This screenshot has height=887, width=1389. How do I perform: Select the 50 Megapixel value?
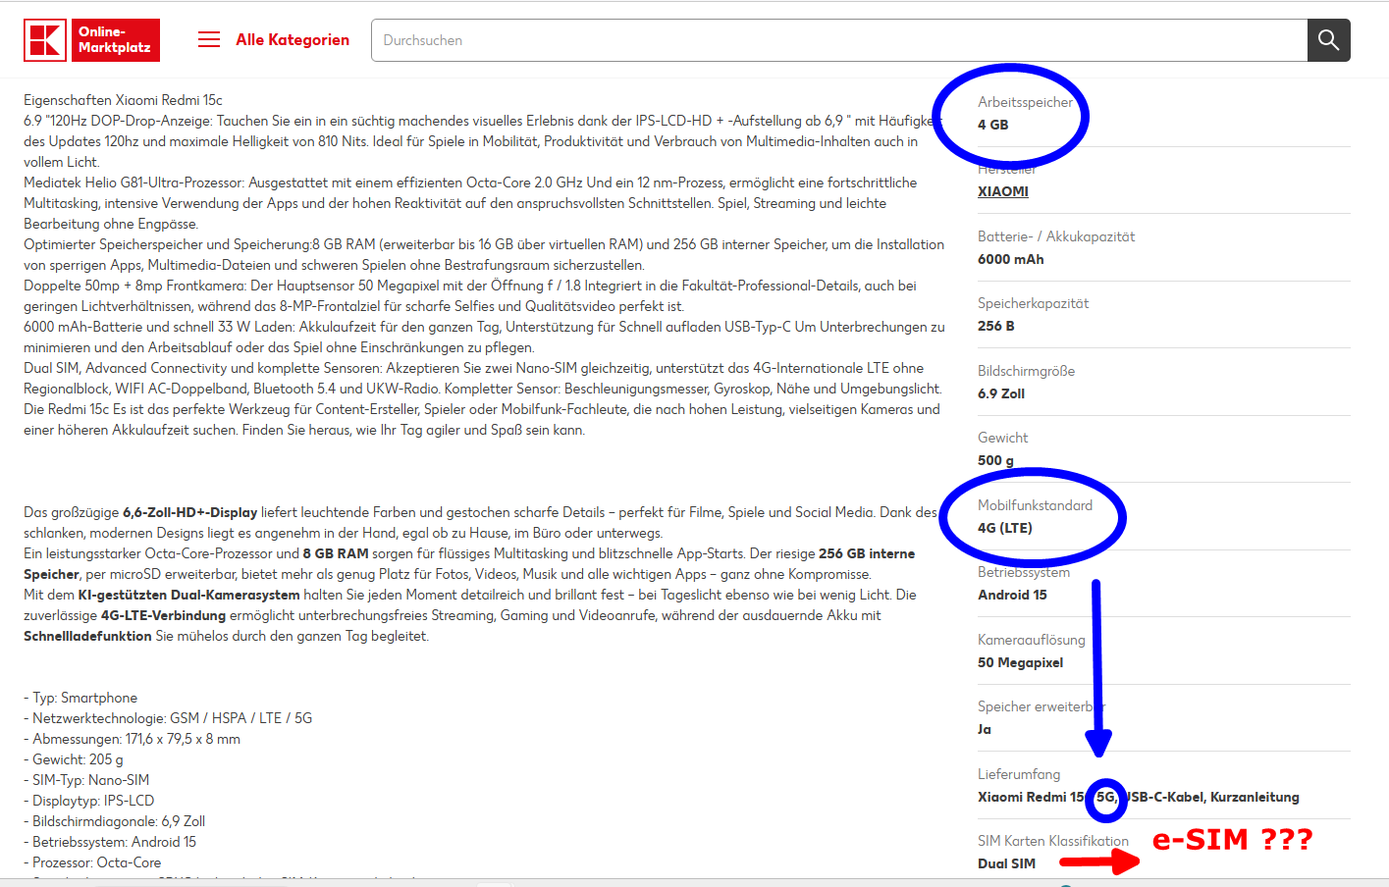1021,662
